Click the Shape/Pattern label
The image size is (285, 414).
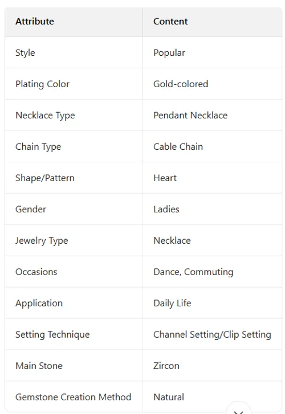point(45,178)
